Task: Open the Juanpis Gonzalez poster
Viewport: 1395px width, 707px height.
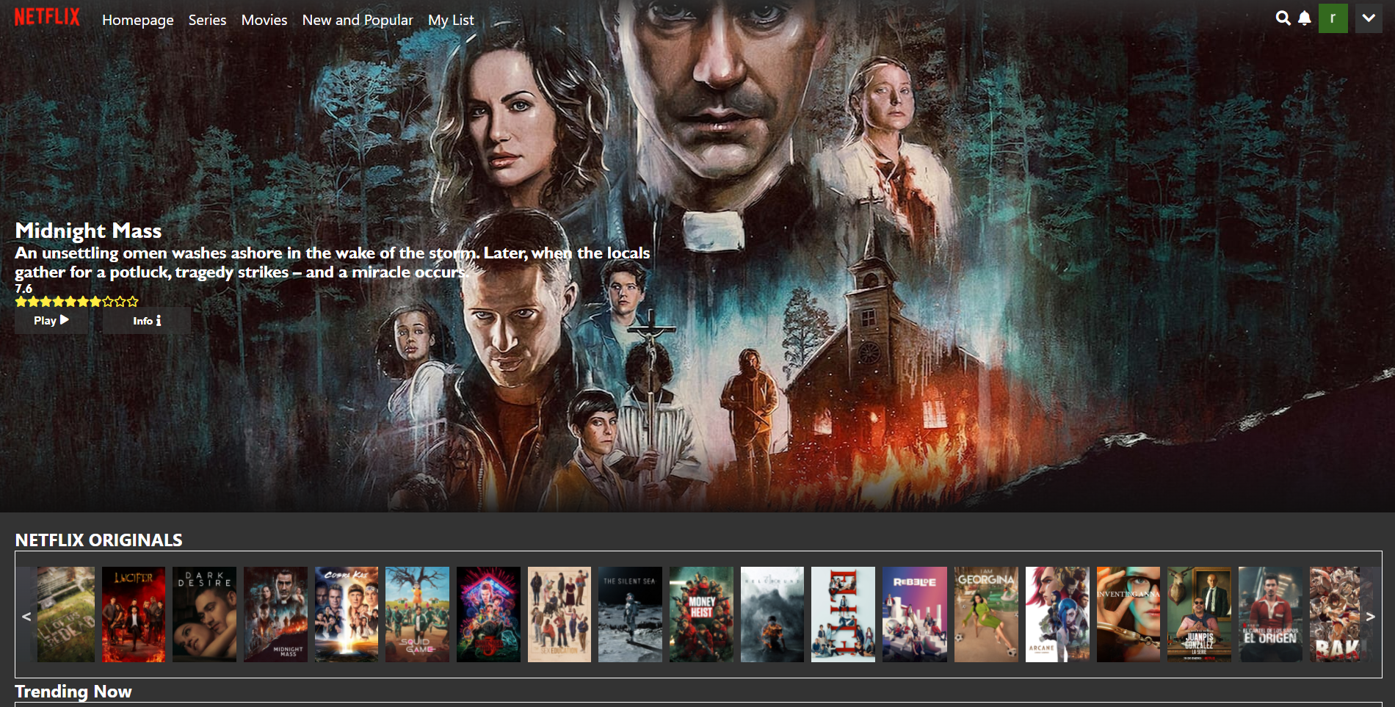Action: click(x=1200, y=614)
